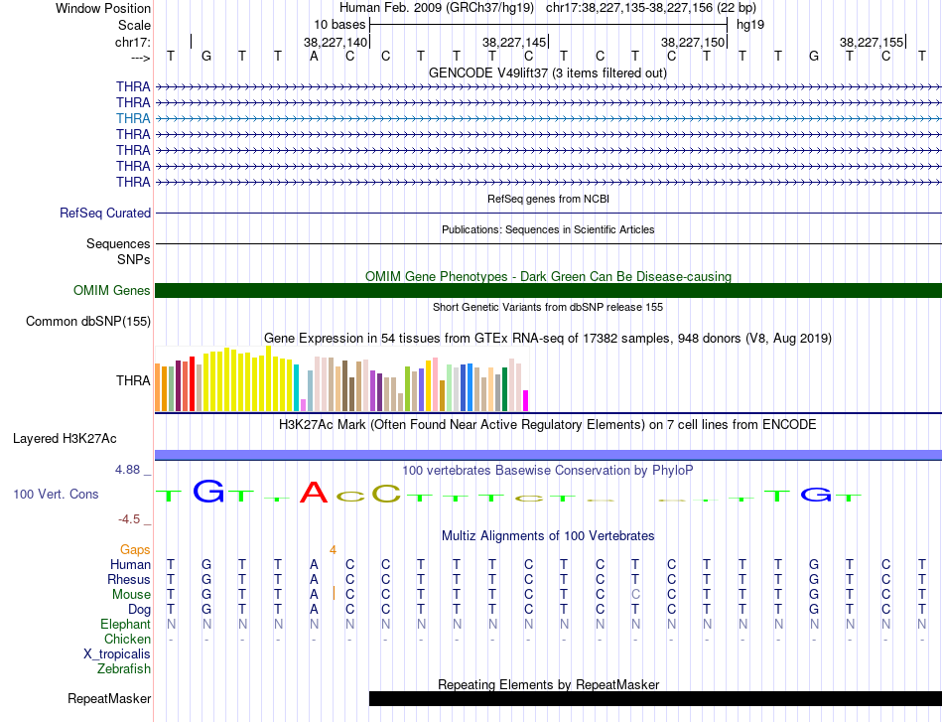Viewport: 943px width, 722px height.
Task: Click the Layered H3K27Ac track label
Action: click(65, 439)
